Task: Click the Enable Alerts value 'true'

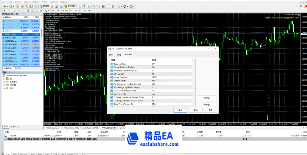Action: (154, 81)
